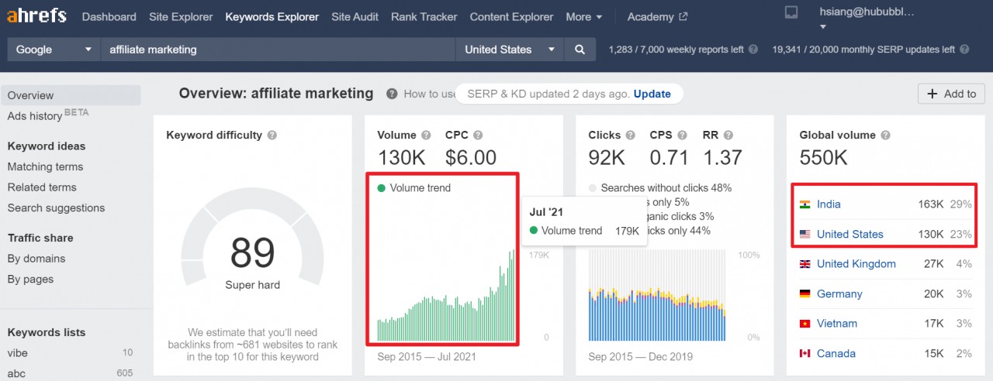Click the United States flag icon
The image size is (993, 381).
coord(805,235)
